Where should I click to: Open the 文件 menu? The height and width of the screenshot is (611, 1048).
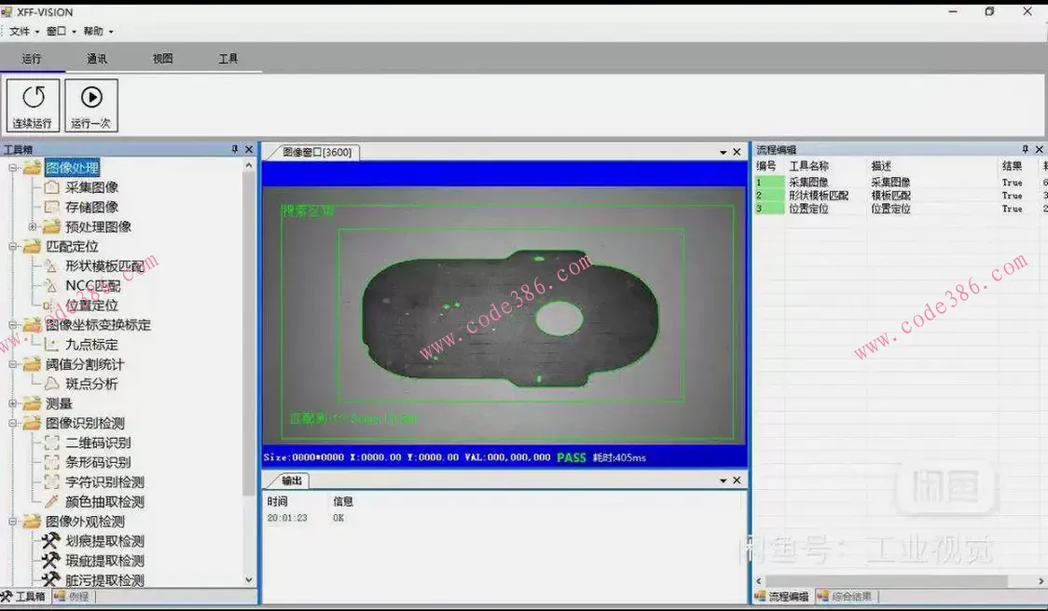tap(23, 32)
